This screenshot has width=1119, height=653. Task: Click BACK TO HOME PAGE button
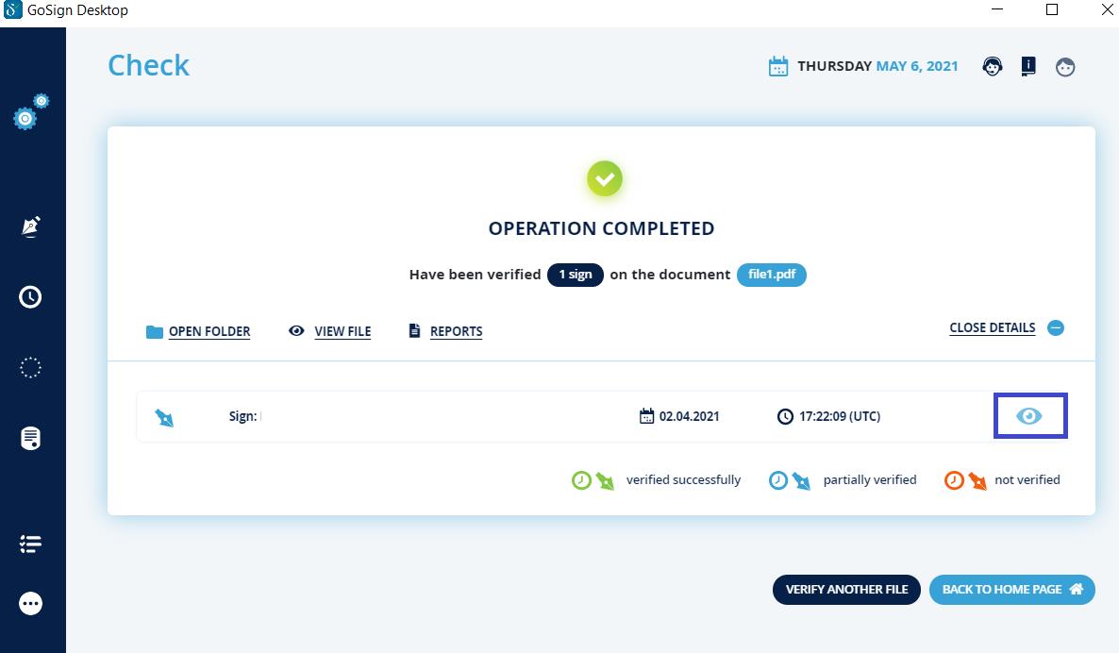point(1011,589)
